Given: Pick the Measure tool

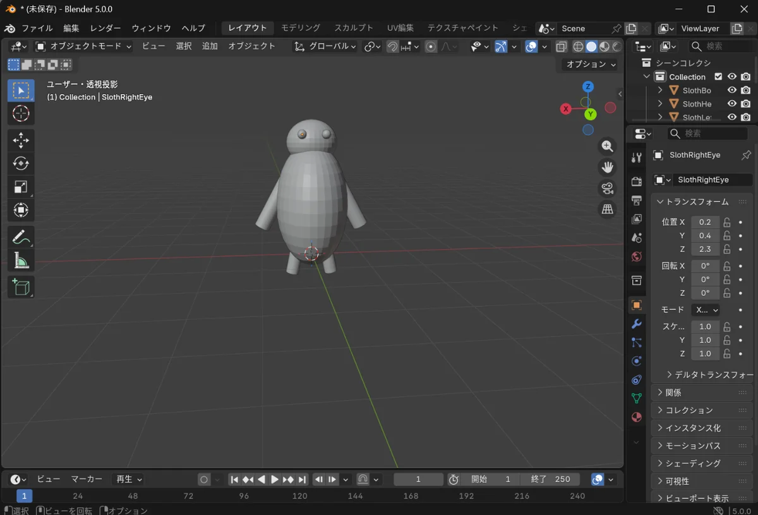Looking at the screenshot, I should click(21, 260).
